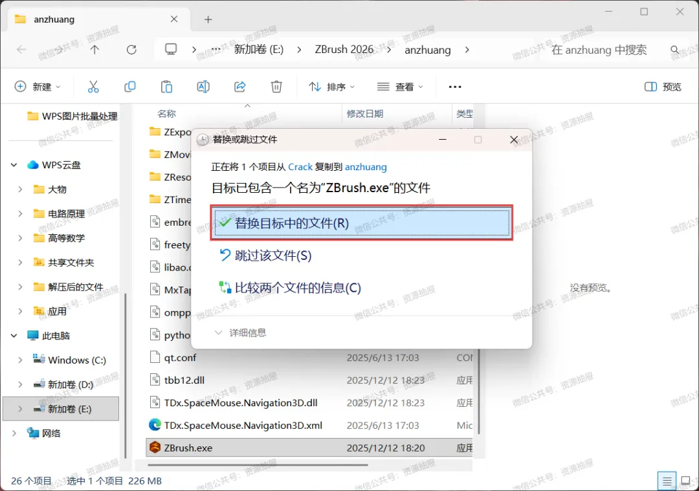Switch to large thumbnails view icon
699x491 pixels.
pyautogui.click(x=685, y=481)
